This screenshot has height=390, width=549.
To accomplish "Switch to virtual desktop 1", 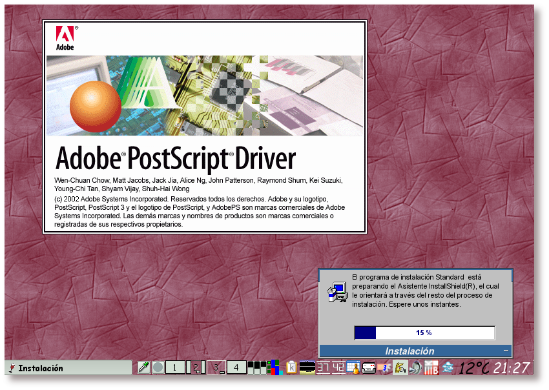I will pos(175,367).
